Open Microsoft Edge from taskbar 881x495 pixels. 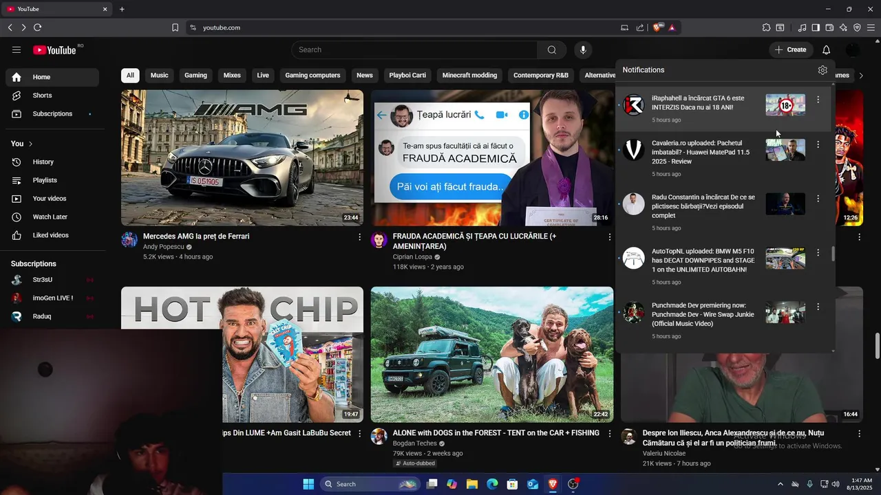pos(492,484)
